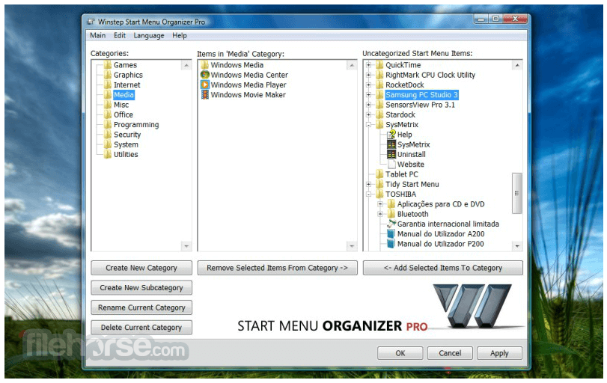Click the title bar application icon
The height and width of the screenshot is (383, 607).
click(x=91, y=22)
